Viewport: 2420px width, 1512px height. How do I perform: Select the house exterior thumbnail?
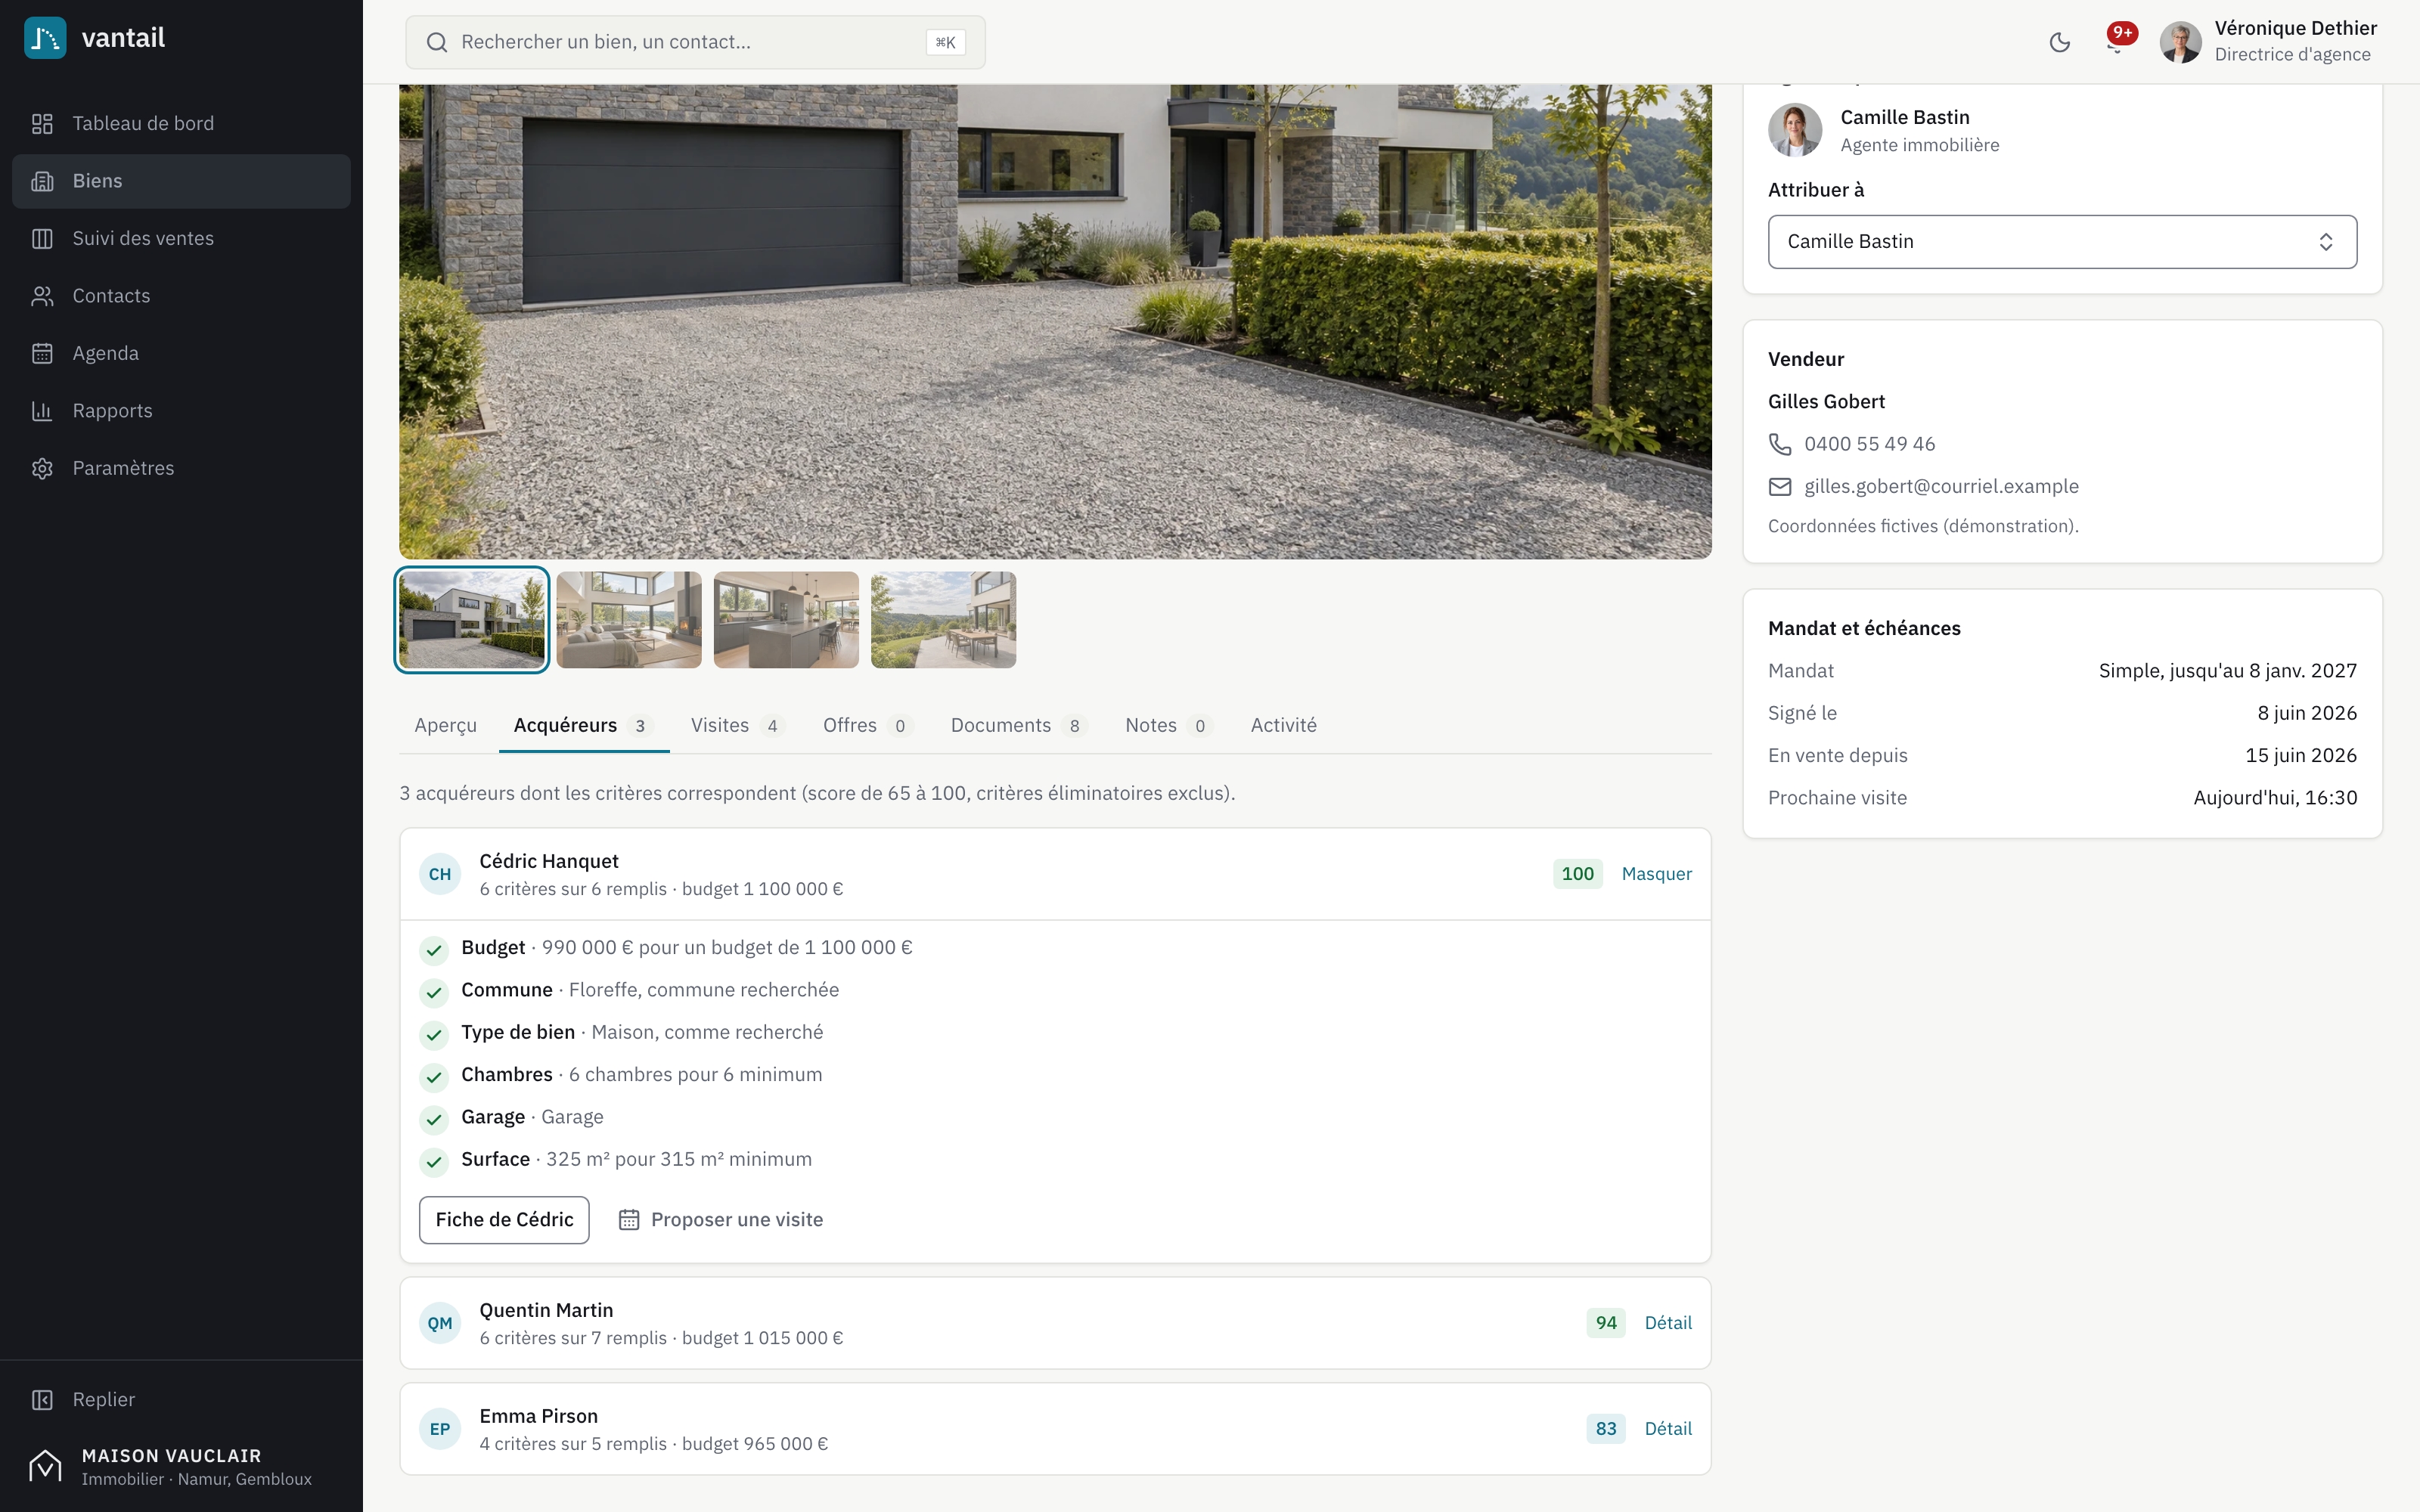[472, 620]
